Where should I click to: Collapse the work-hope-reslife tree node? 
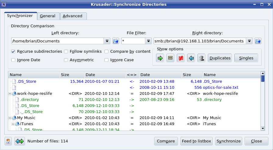click(10, 94)
